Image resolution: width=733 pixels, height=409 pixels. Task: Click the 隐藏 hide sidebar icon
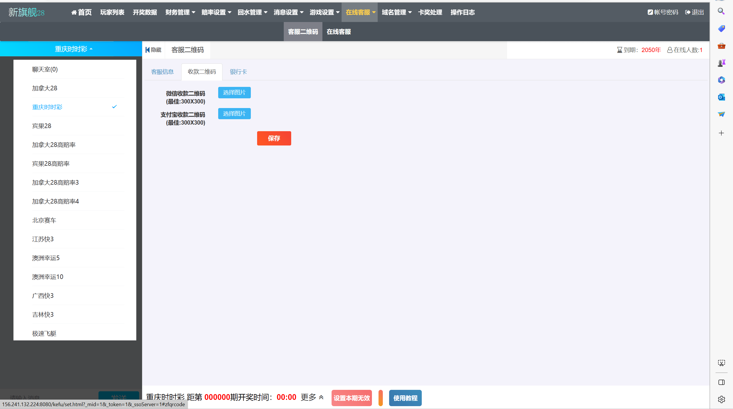point(147,50)
